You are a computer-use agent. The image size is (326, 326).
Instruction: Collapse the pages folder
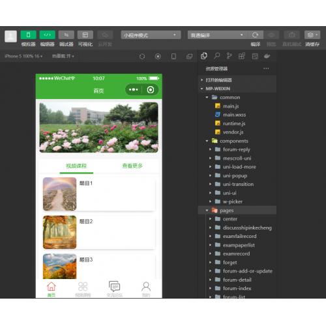237,211
